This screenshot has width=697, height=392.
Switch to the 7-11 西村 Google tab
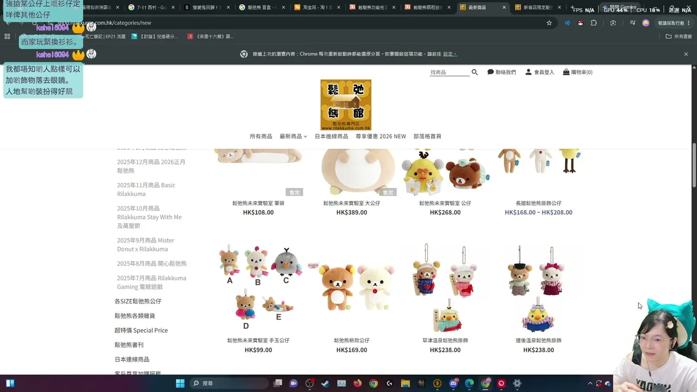pos(152,8)
